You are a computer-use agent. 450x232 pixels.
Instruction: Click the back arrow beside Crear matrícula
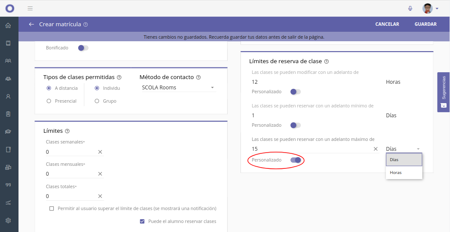coord(31,24)
